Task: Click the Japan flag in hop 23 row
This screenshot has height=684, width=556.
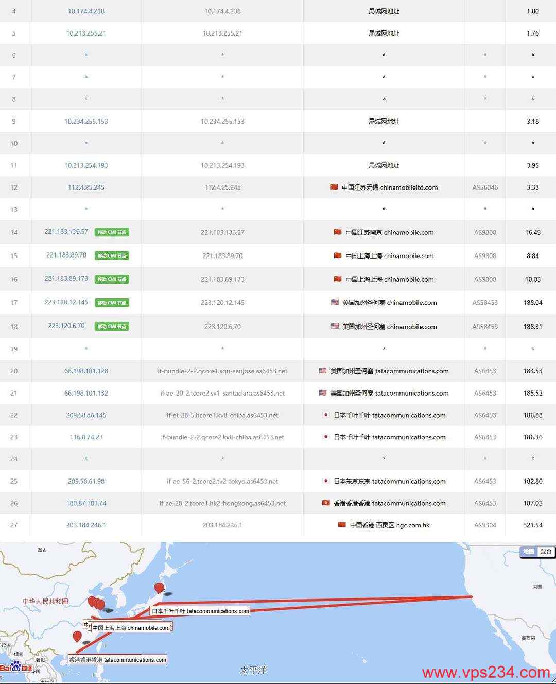Action: 326,437
